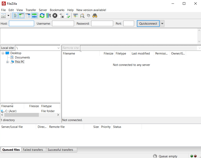
Task: Toggle remote directory tree display
Action: 28,16
